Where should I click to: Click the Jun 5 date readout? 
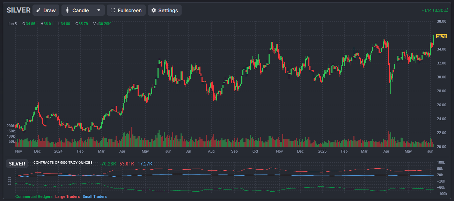pyautogui.click(x=12, y=24)
